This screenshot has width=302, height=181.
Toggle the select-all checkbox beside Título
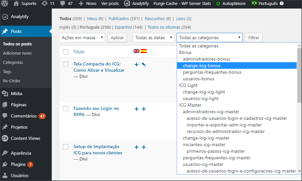click(x=66, y=52)
